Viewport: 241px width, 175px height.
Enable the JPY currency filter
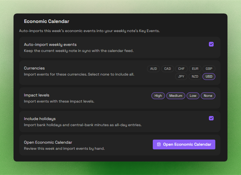pyautogui.click(x=181, y=77)
